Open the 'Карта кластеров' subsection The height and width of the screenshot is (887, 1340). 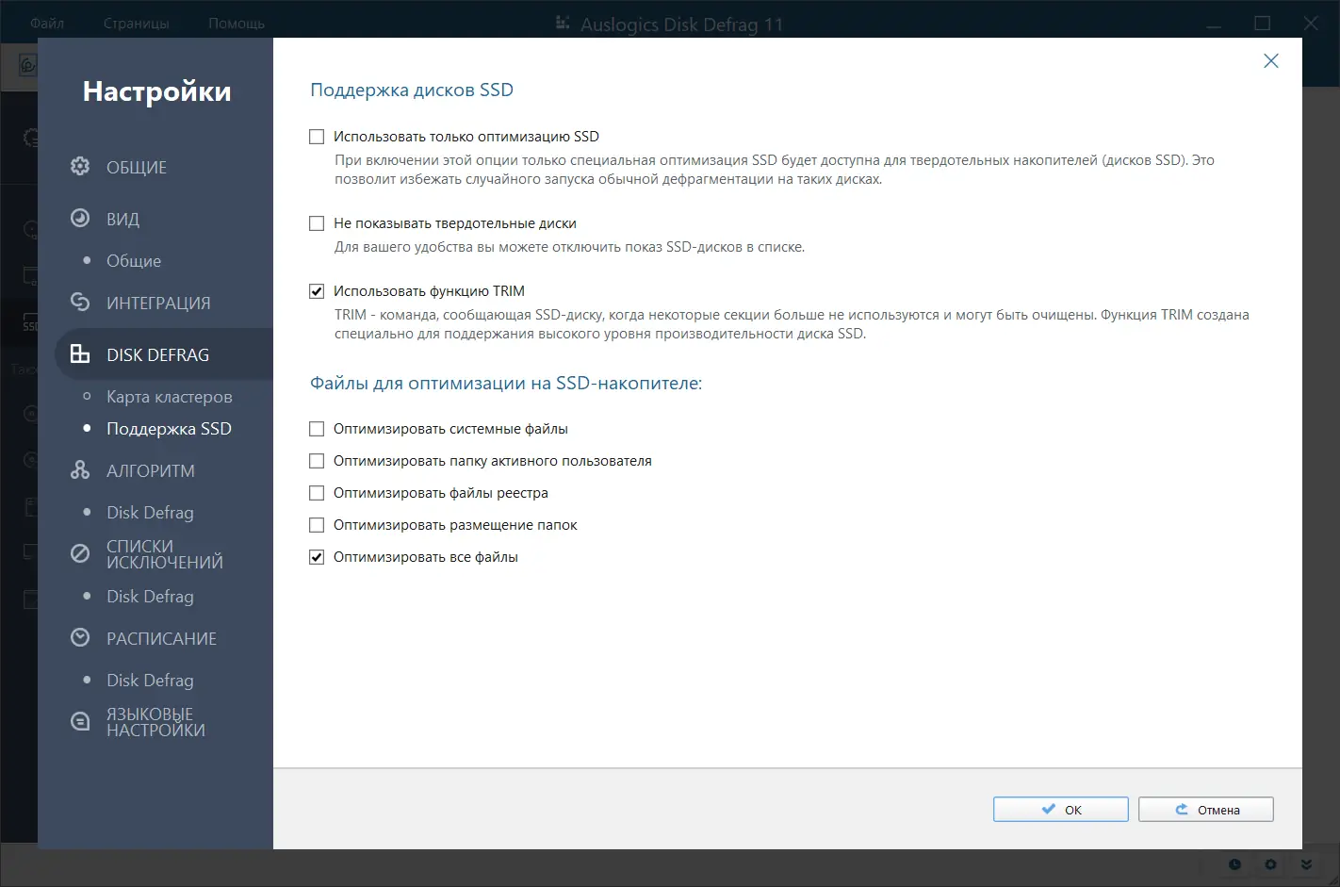point(171,396)
